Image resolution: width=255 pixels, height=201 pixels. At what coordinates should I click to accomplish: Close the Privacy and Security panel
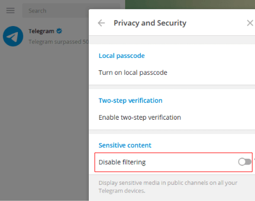click(250, 23)
